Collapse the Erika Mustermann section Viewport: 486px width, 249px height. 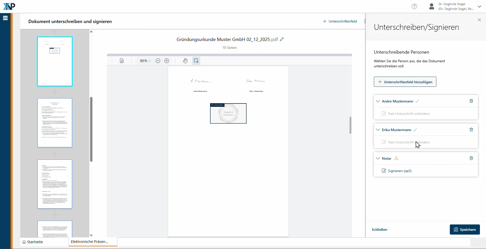click(x=378, y=130)
